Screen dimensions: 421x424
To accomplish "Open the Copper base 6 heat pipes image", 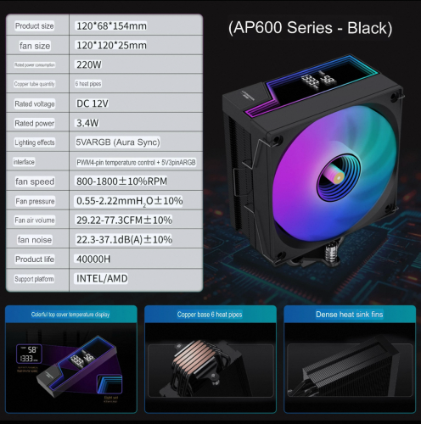I will [x=210, y=359].
